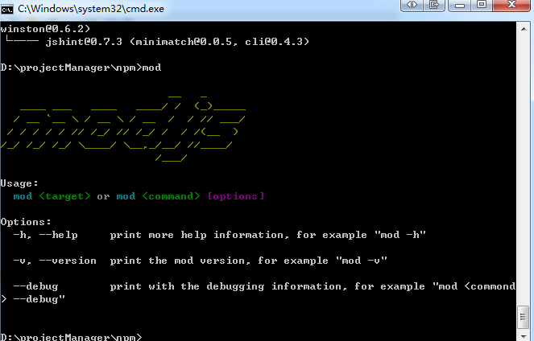
Task: Click the purple [options] text
Action: [236, 196]
